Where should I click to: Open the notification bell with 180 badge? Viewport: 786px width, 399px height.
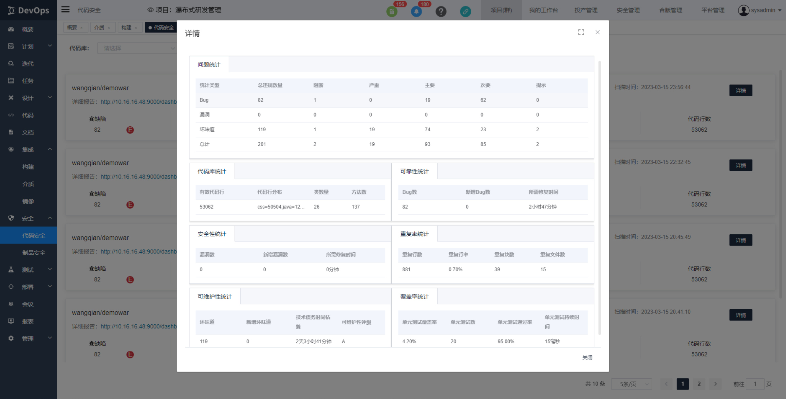point(416,11)
